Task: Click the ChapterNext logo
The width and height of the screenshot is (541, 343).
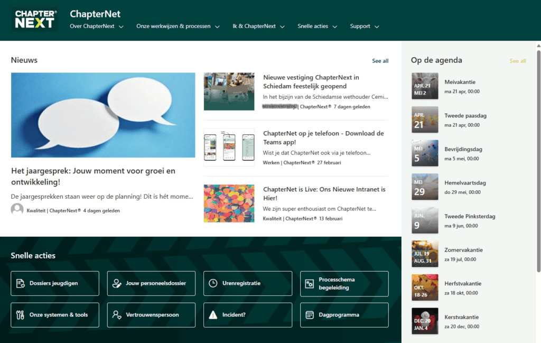Action: (x=34, y=20)
